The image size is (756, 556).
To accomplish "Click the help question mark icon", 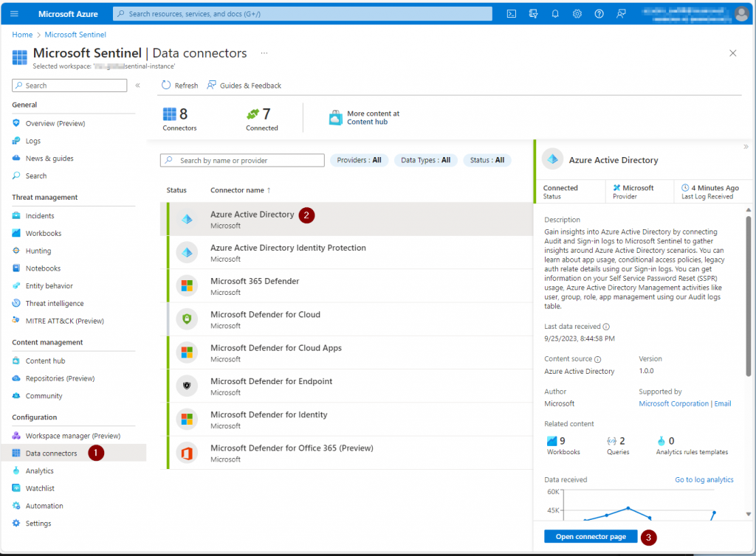I will click(599, 14).
